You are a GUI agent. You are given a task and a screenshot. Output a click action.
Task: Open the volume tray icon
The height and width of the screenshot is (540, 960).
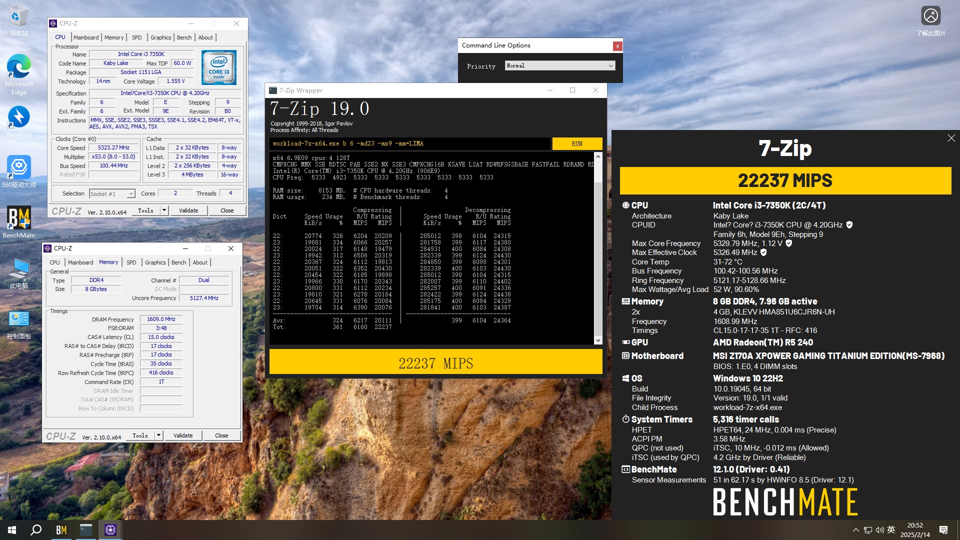point(879,530)
